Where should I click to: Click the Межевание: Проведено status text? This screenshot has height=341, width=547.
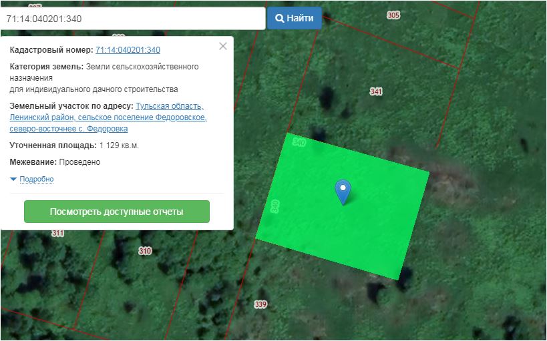pos(55,162)
